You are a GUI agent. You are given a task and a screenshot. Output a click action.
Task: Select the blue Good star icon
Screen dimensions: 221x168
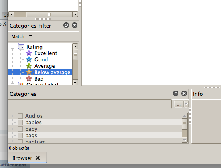29,59
